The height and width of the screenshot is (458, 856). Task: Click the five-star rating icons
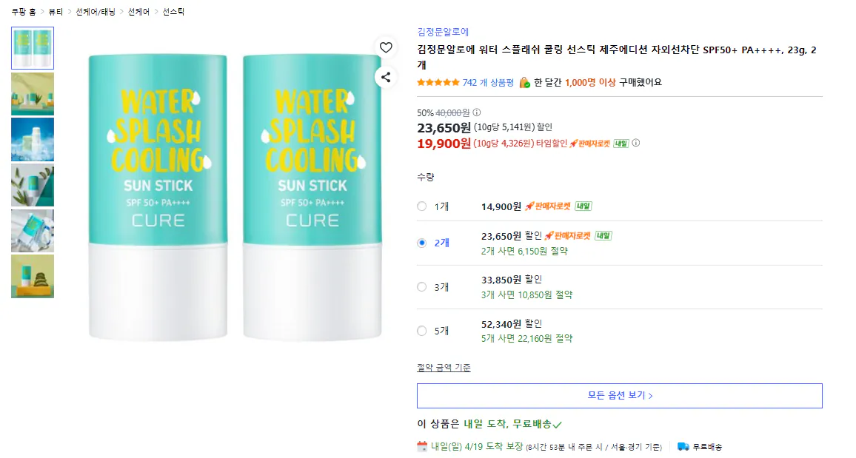click(438, 82)
